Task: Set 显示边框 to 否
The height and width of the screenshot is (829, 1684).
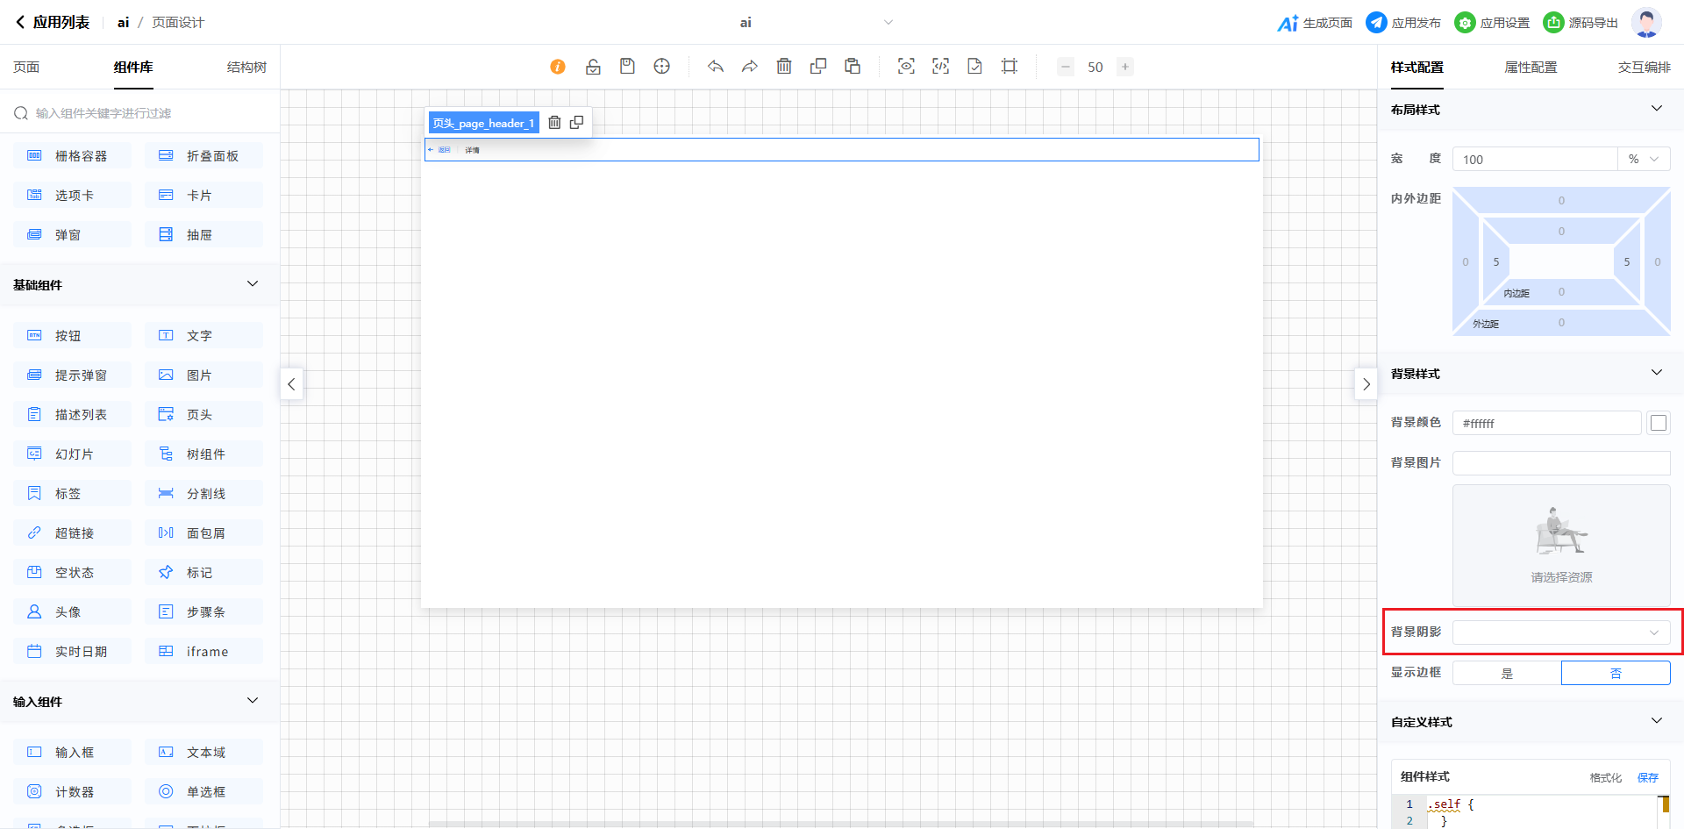Action: tap(1616, 673)
